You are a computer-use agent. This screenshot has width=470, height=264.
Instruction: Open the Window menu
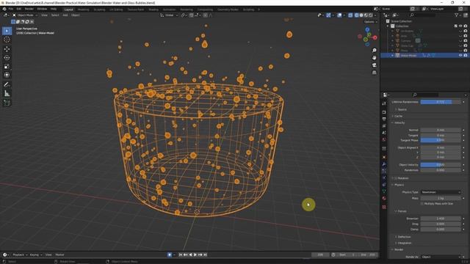click(42, 9)
